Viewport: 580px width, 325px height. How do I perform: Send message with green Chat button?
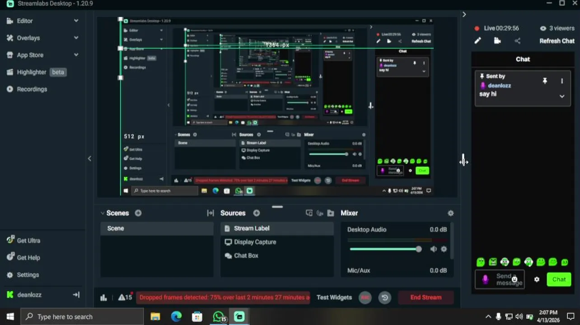coord(559,279)
